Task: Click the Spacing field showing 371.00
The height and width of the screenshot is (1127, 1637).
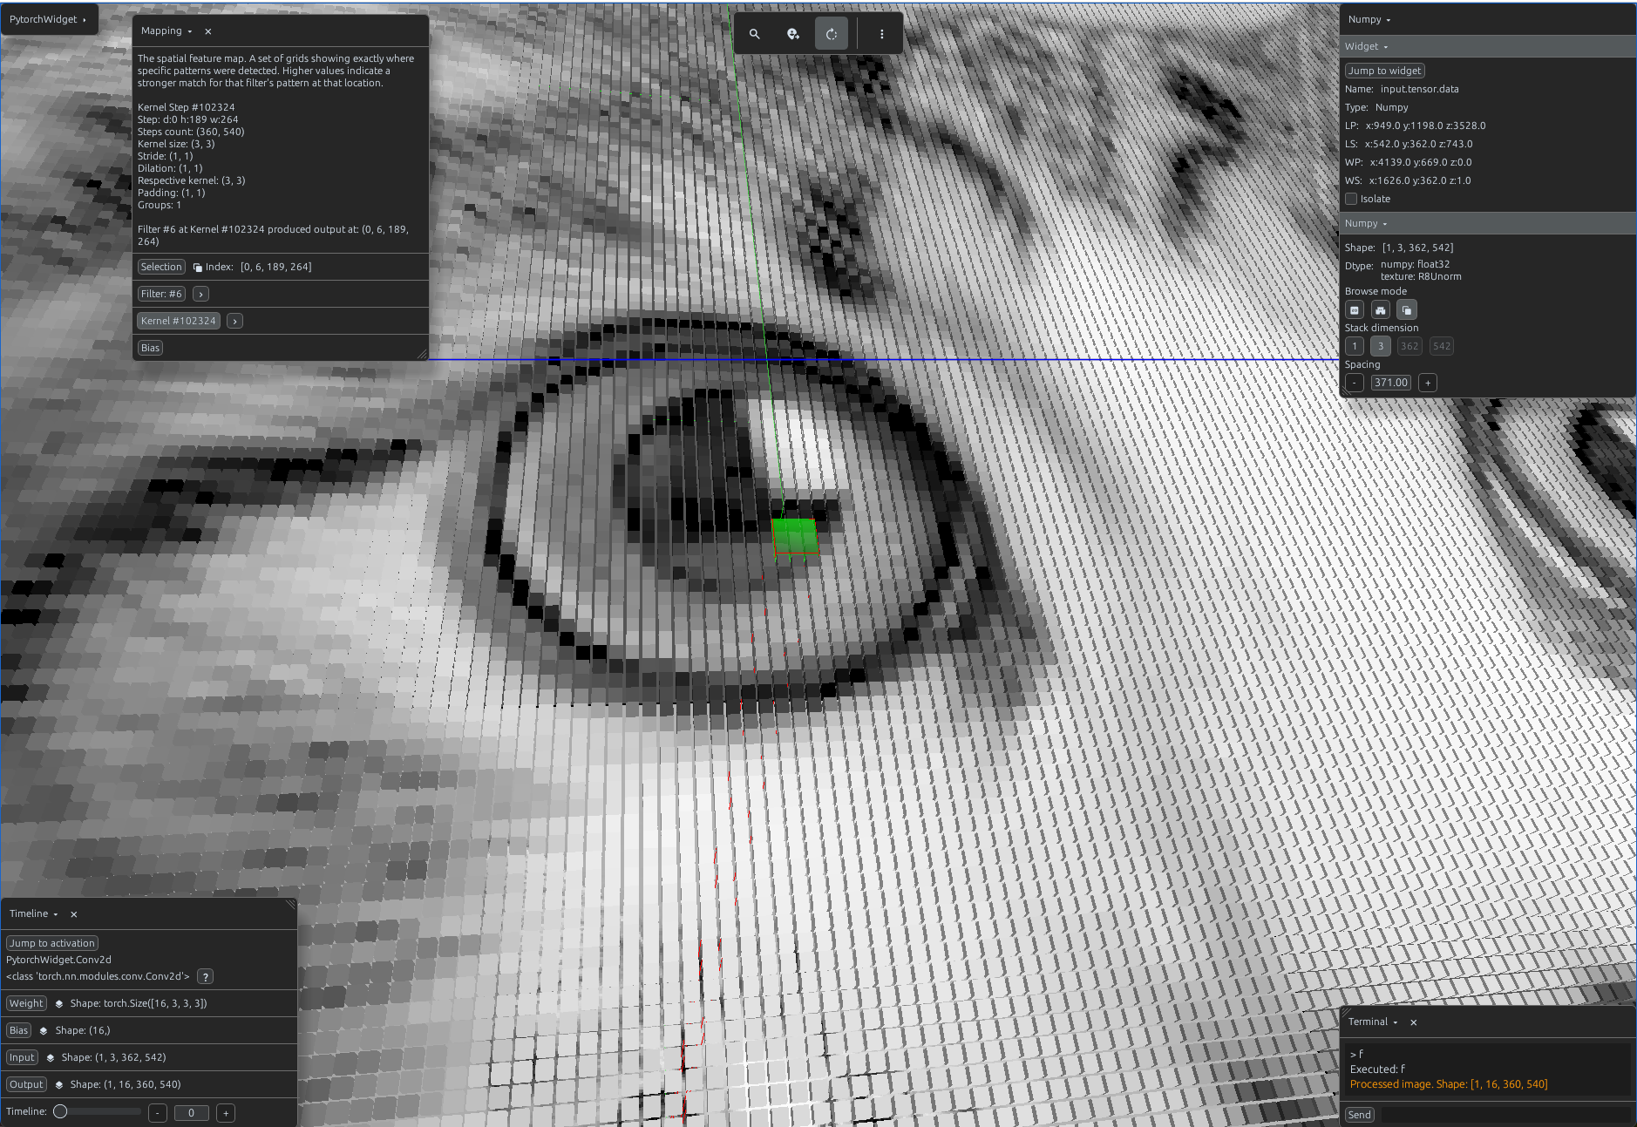Action: (x=1391, y=383)
